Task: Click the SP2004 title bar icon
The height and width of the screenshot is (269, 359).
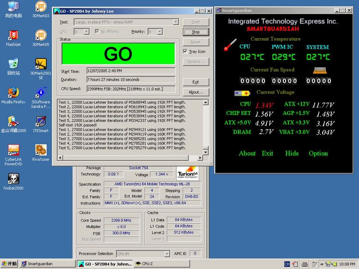Action: pyautogui.click(x=57, y=11)
